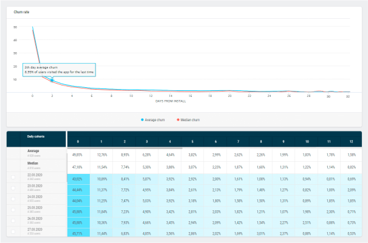Click the Churn rate chart title
This screenshot has width=368, height=243.
tap(22, 12)
